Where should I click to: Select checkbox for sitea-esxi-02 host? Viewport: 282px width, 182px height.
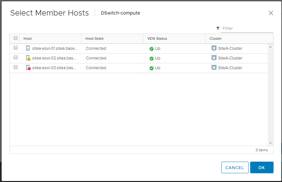[15, 58]
